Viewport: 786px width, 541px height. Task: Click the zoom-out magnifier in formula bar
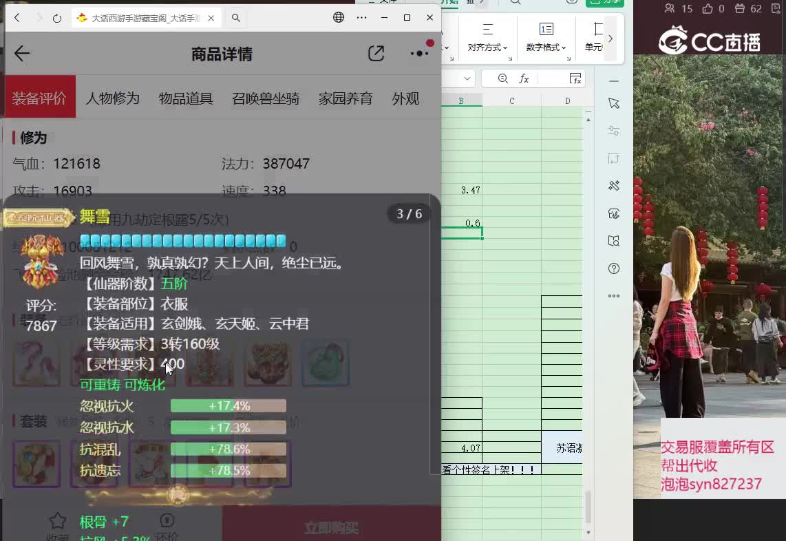[503, 78]
